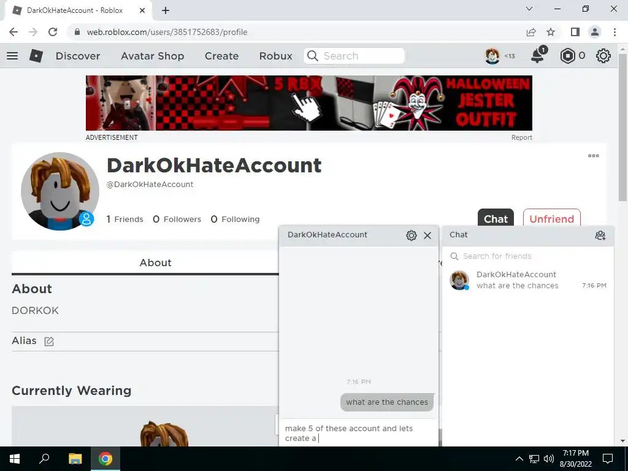This screenshot has width=628, height=471.
Task: Open the network status tray icon
Action: [x=534, y=459]
